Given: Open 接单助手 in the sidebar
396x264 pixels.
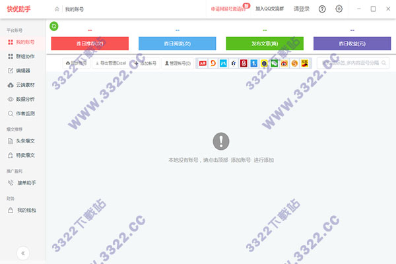Looking at the screenshot, I should 22,183.
